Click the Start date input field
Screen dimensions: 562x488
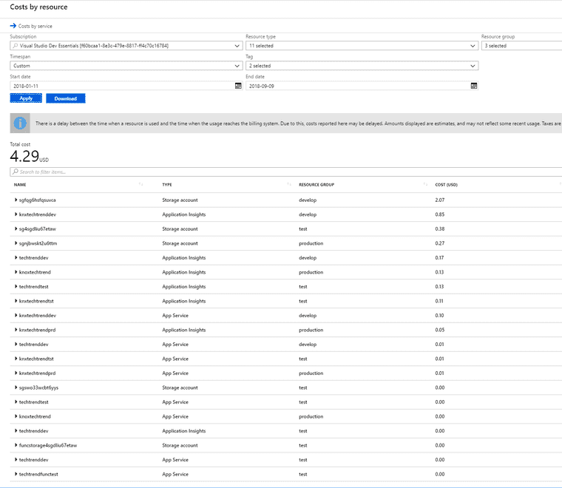(126, 86)
